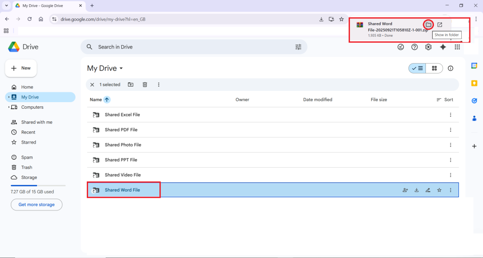
Task: Delete selection with trash icon
Action: (x=145, y=85)
